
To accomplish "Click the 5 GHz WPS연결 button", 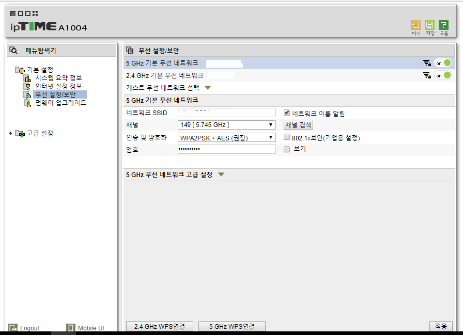I will click(x=232, y=326).
